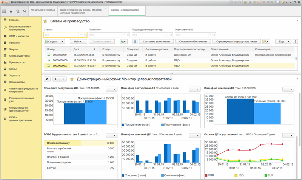Open the history icon in top toolbar

(x=18, y=11)
